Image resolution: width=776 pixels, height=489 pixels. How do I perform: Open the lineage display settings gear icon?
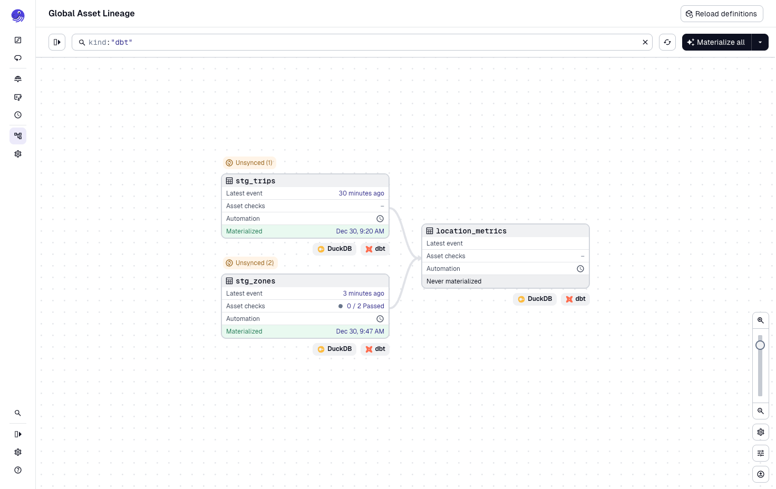click(x=761, y=432)
